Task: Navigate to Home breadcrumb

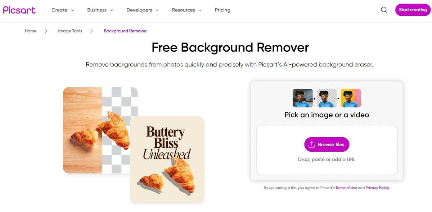Action: pos(31,31)
